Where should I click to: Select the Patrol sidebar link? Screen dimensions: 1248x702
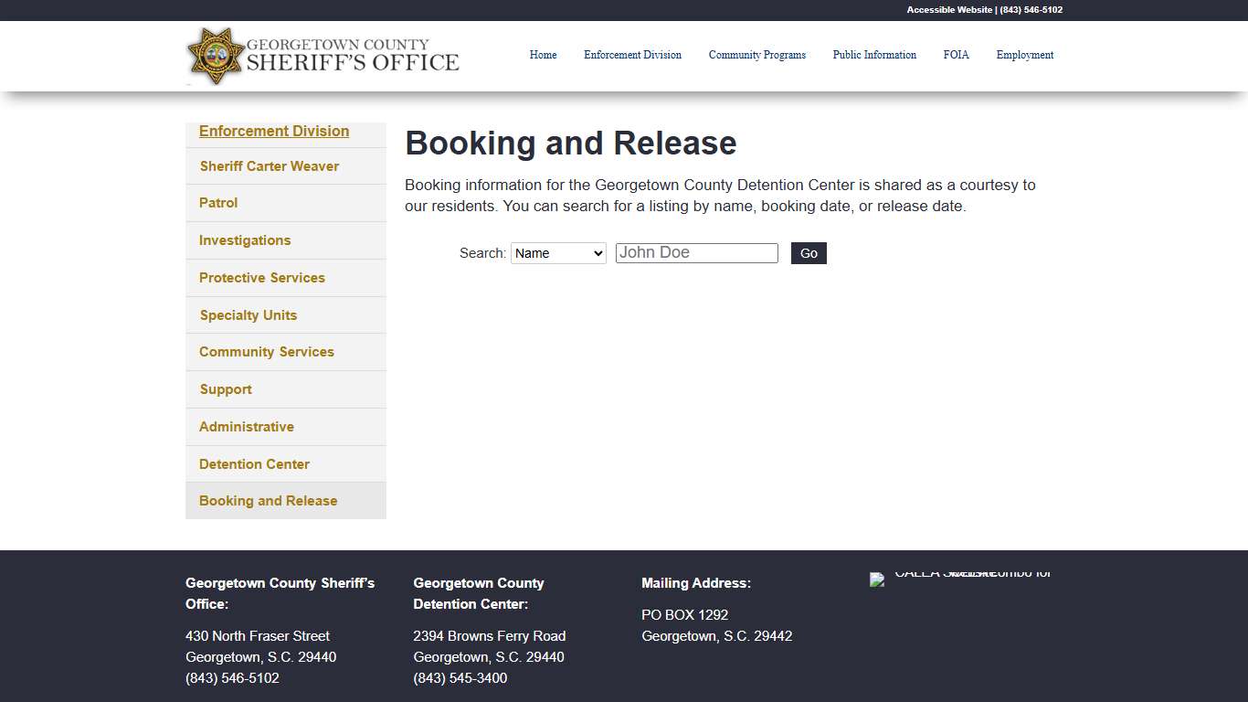pyautogui.click(x=217, y=202)
